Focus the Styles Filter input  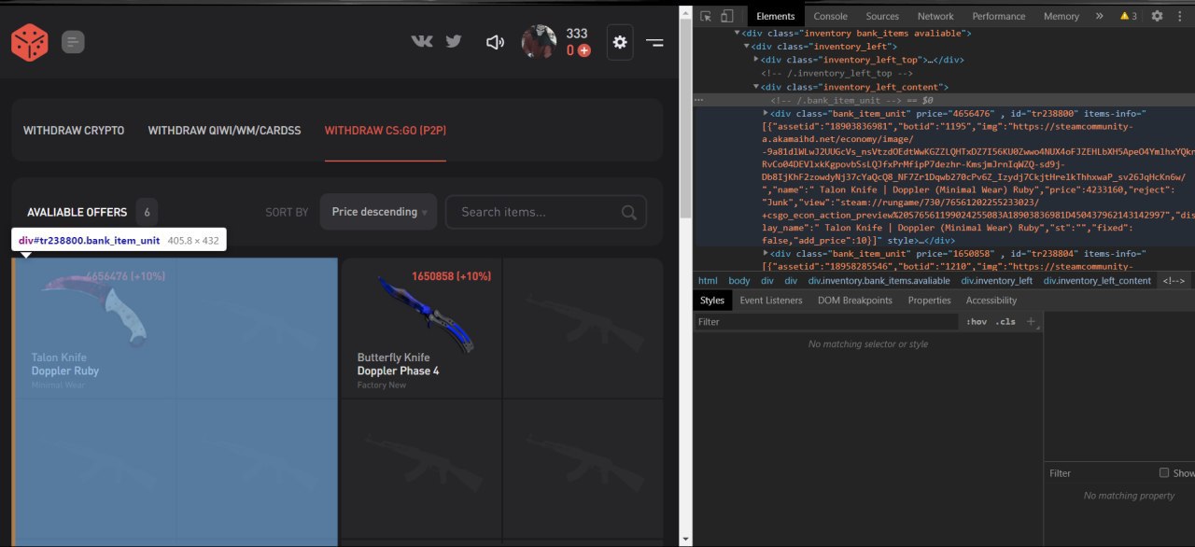pyautogui.click(x=826, y=321)
